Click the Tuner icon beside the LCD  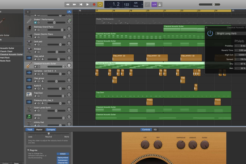tap(147, 4)
